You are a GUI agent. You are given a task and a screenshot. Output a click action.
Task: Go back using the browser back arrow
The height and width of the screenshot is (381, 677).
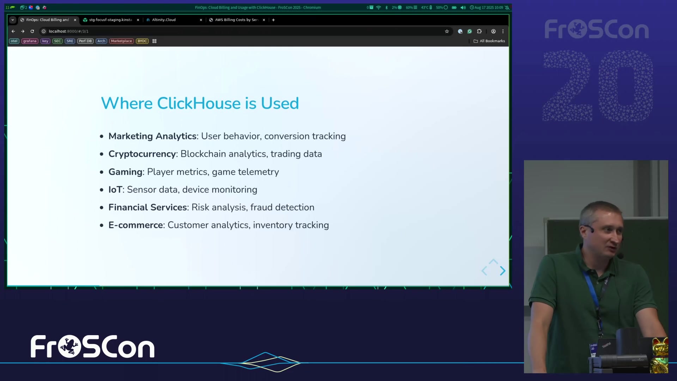[x=13, y=31]
